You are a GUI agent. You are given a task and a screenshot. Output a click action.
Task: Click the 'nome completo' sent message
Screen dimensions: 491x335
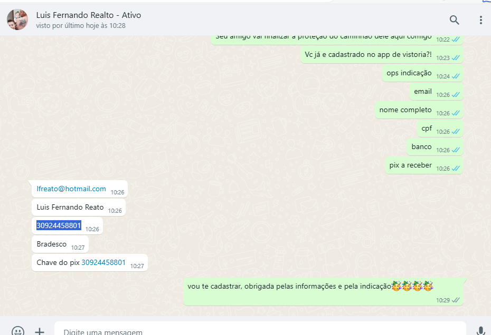coord(405,110)
